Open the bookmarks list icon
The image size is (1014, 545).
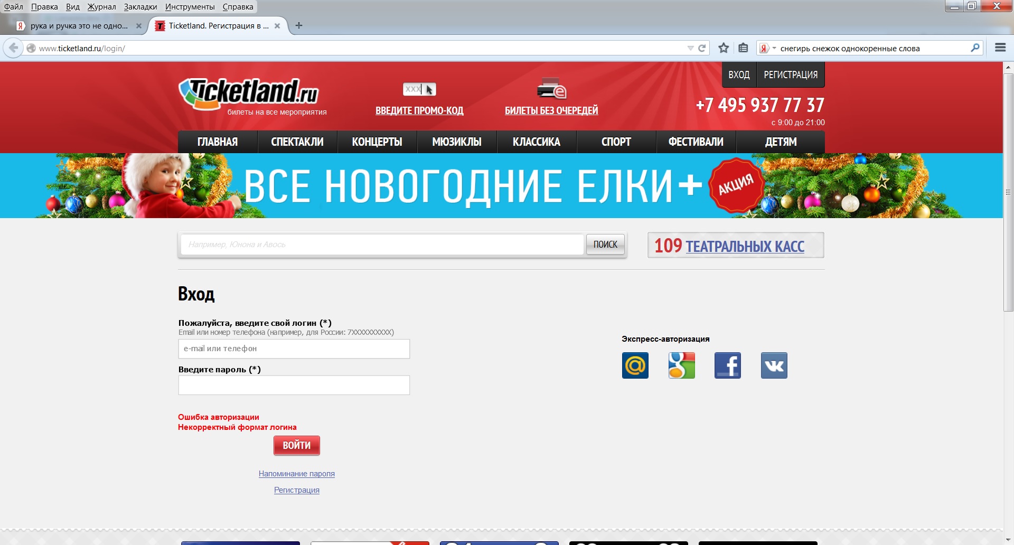click(x=743, y=48)
